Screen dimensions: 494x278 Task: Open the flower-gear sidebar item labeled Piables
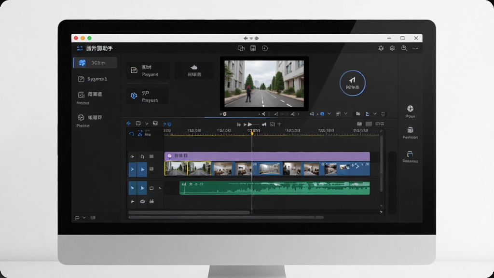point(90,121)
